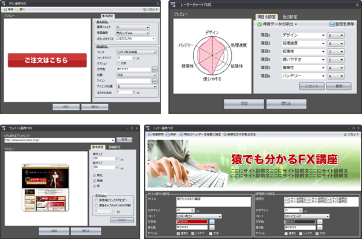
Task: Click website thumbnail preview image
Action: pyautogui.click(x=45, y=188)
